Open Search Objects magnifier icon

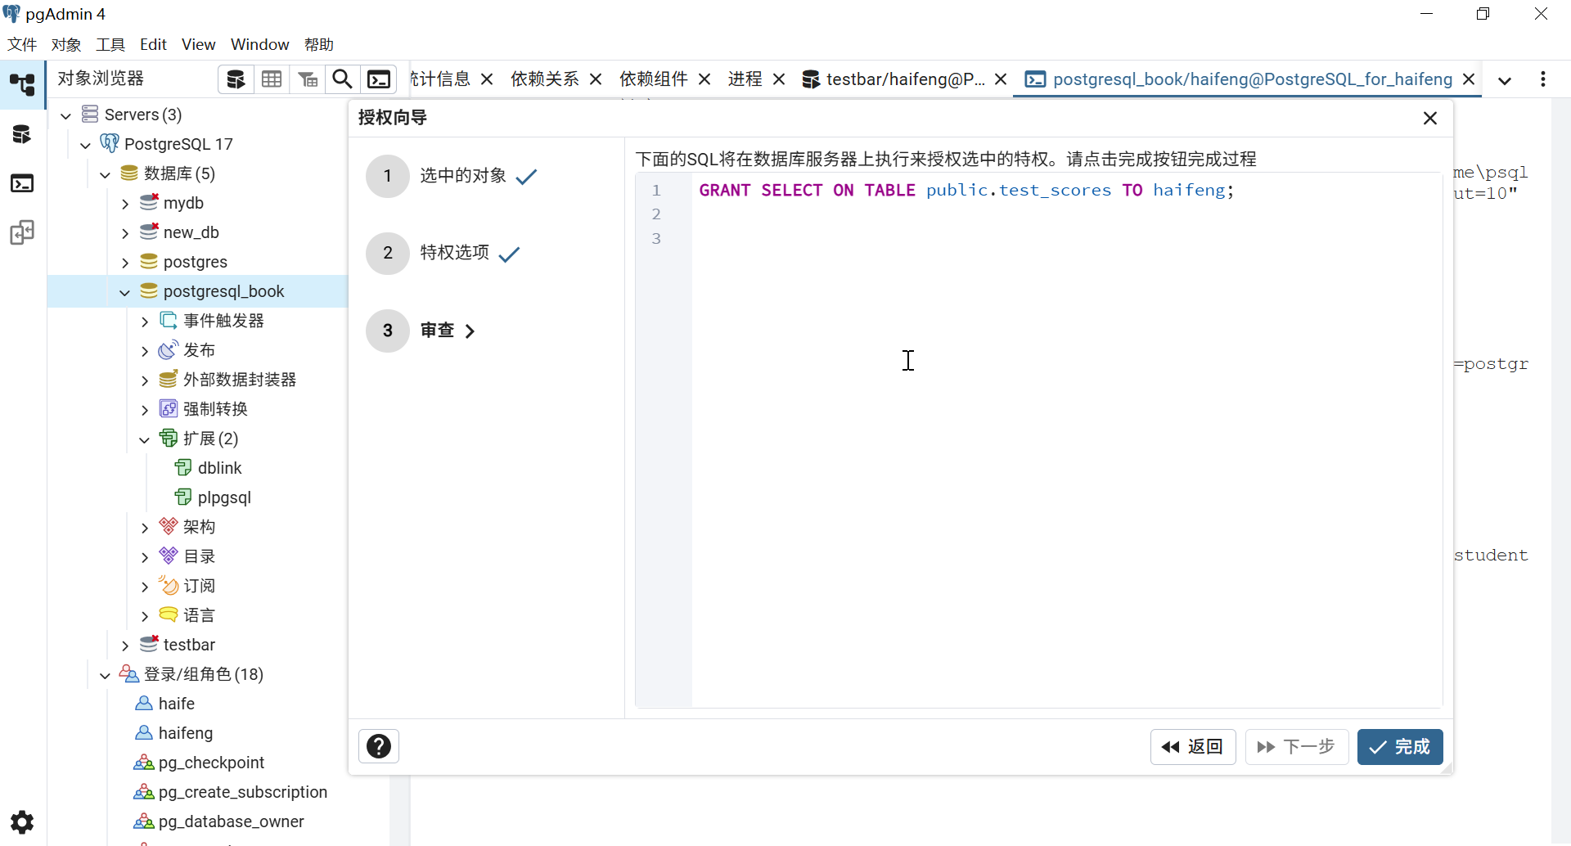tap(343, 79)
